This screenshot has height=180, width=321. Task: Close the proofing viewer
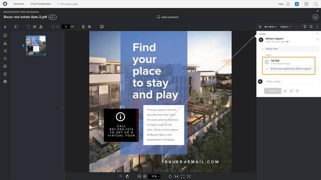pos(318,11)
